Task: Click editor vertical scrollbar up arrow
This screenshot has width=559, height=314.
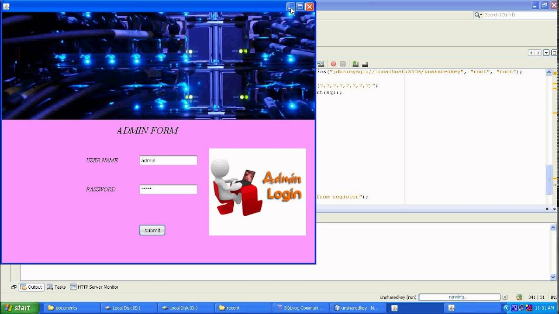Action: [549, 73]
